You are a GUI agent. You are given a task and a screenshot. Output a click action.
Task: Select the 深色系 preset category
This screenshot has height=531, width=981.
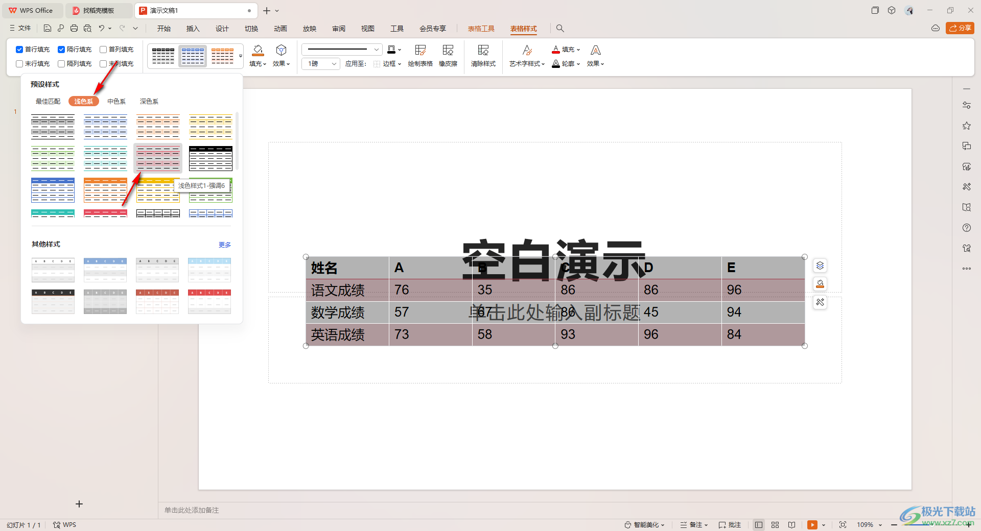(149, 102)
